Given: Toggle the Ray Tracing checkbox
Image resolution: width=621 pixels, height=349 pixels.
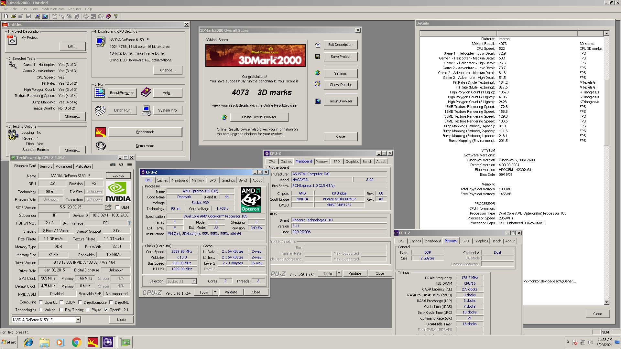Looking at the screenshot, I should 61,310.
